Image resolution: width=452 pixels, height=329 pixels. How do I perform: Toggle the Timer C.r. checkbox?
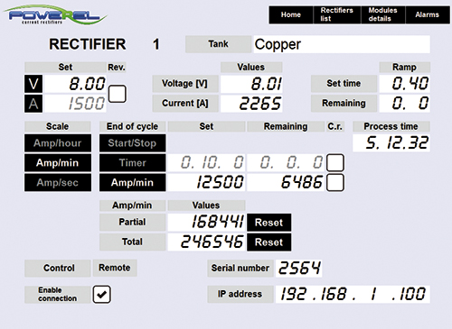click(335, 162)
